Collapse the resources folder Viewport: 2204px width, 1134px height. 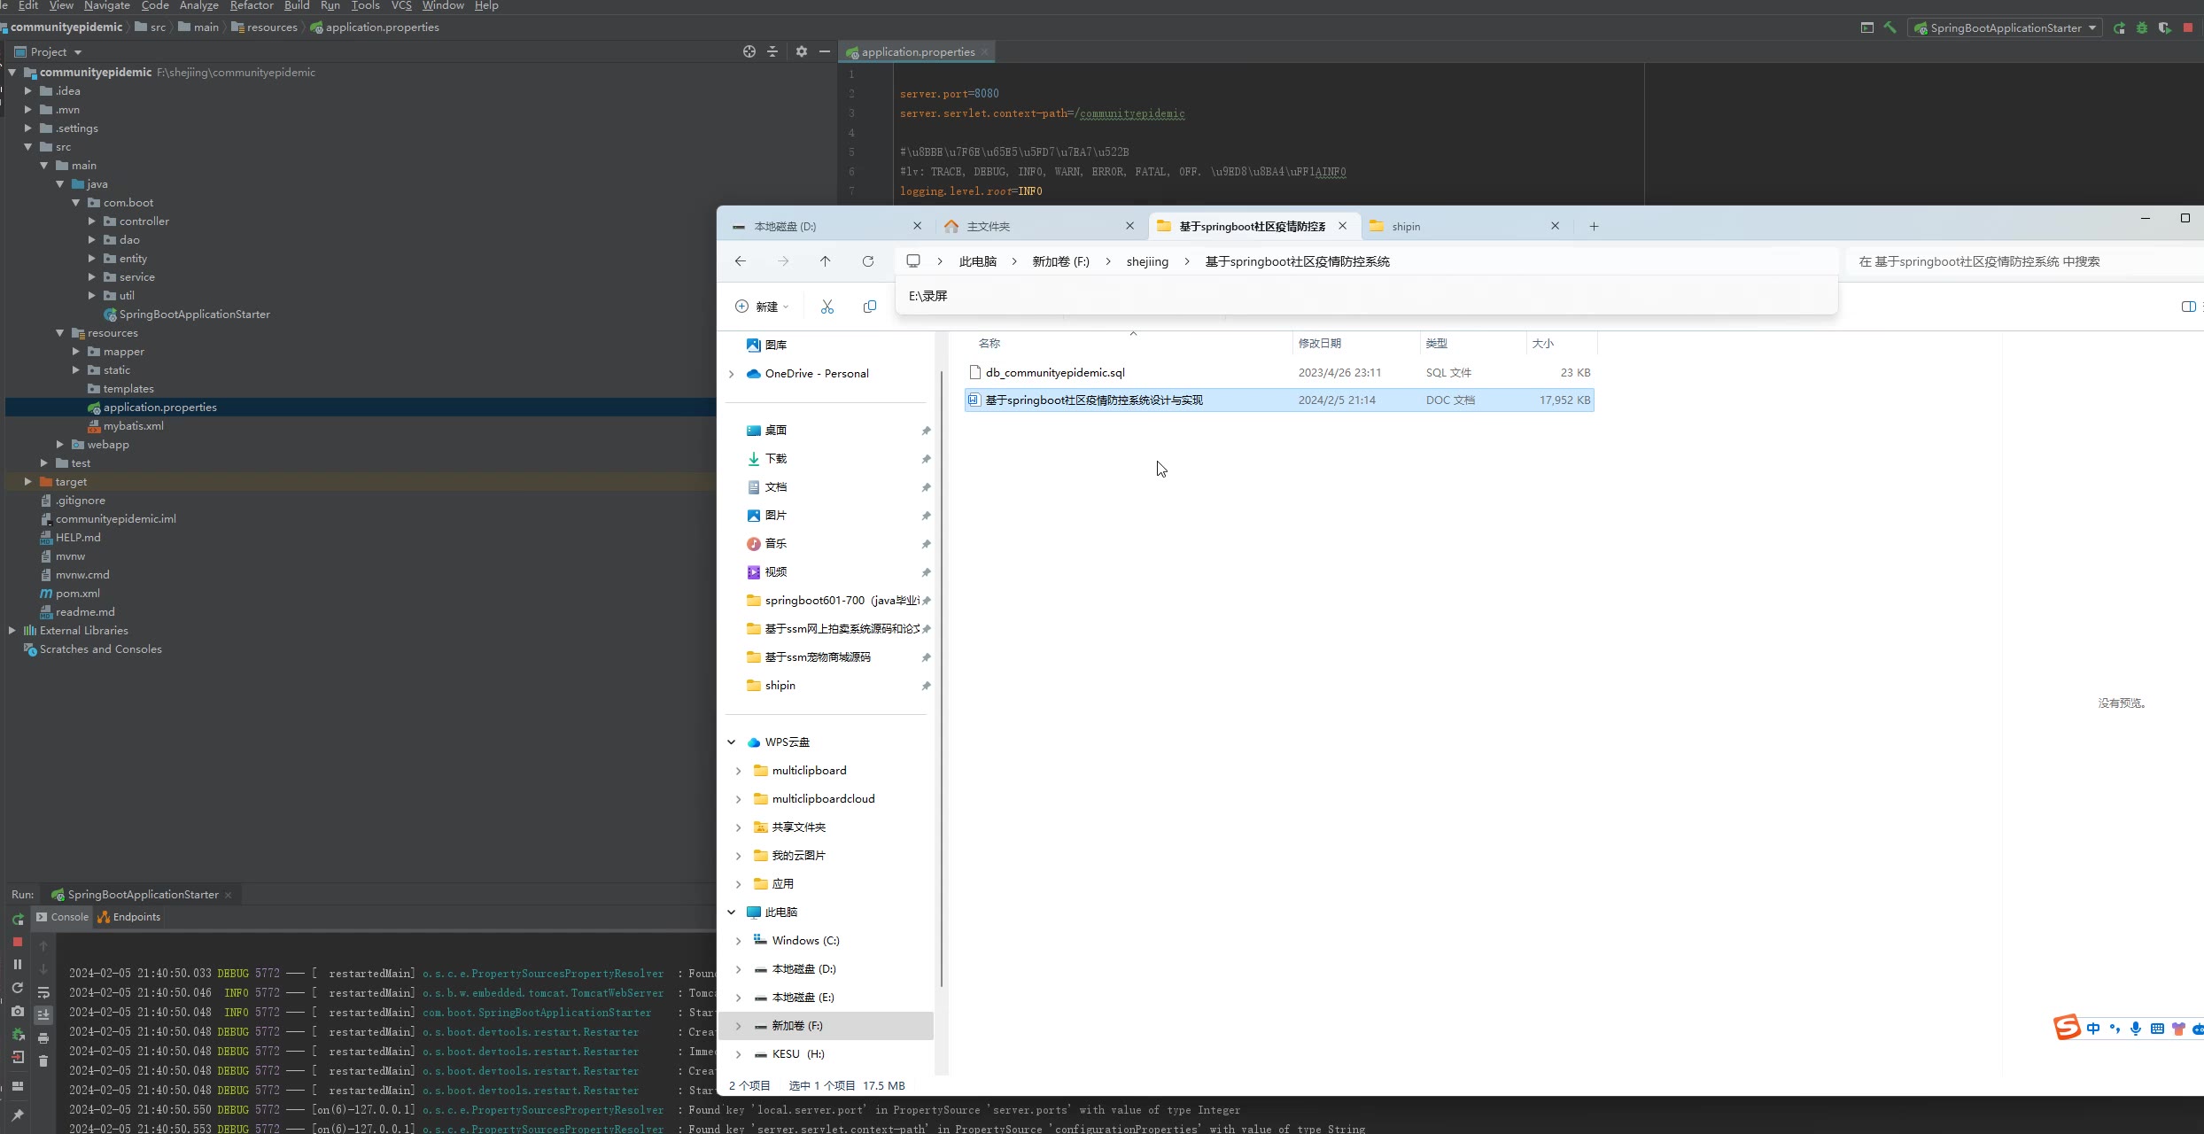60,333
